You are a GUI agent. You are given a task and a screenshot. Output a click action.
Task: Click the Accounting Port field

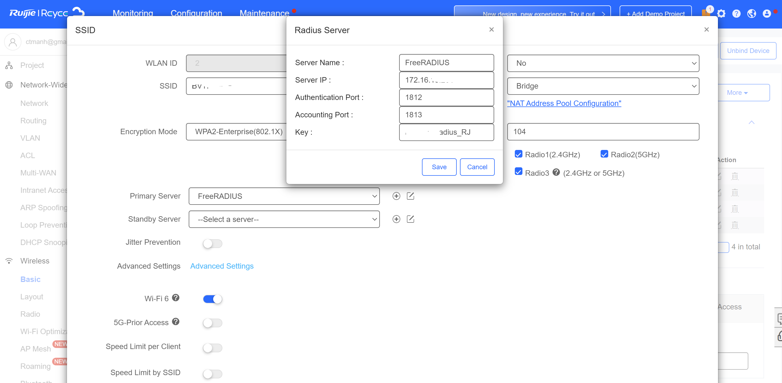click(x=446, y=115)
